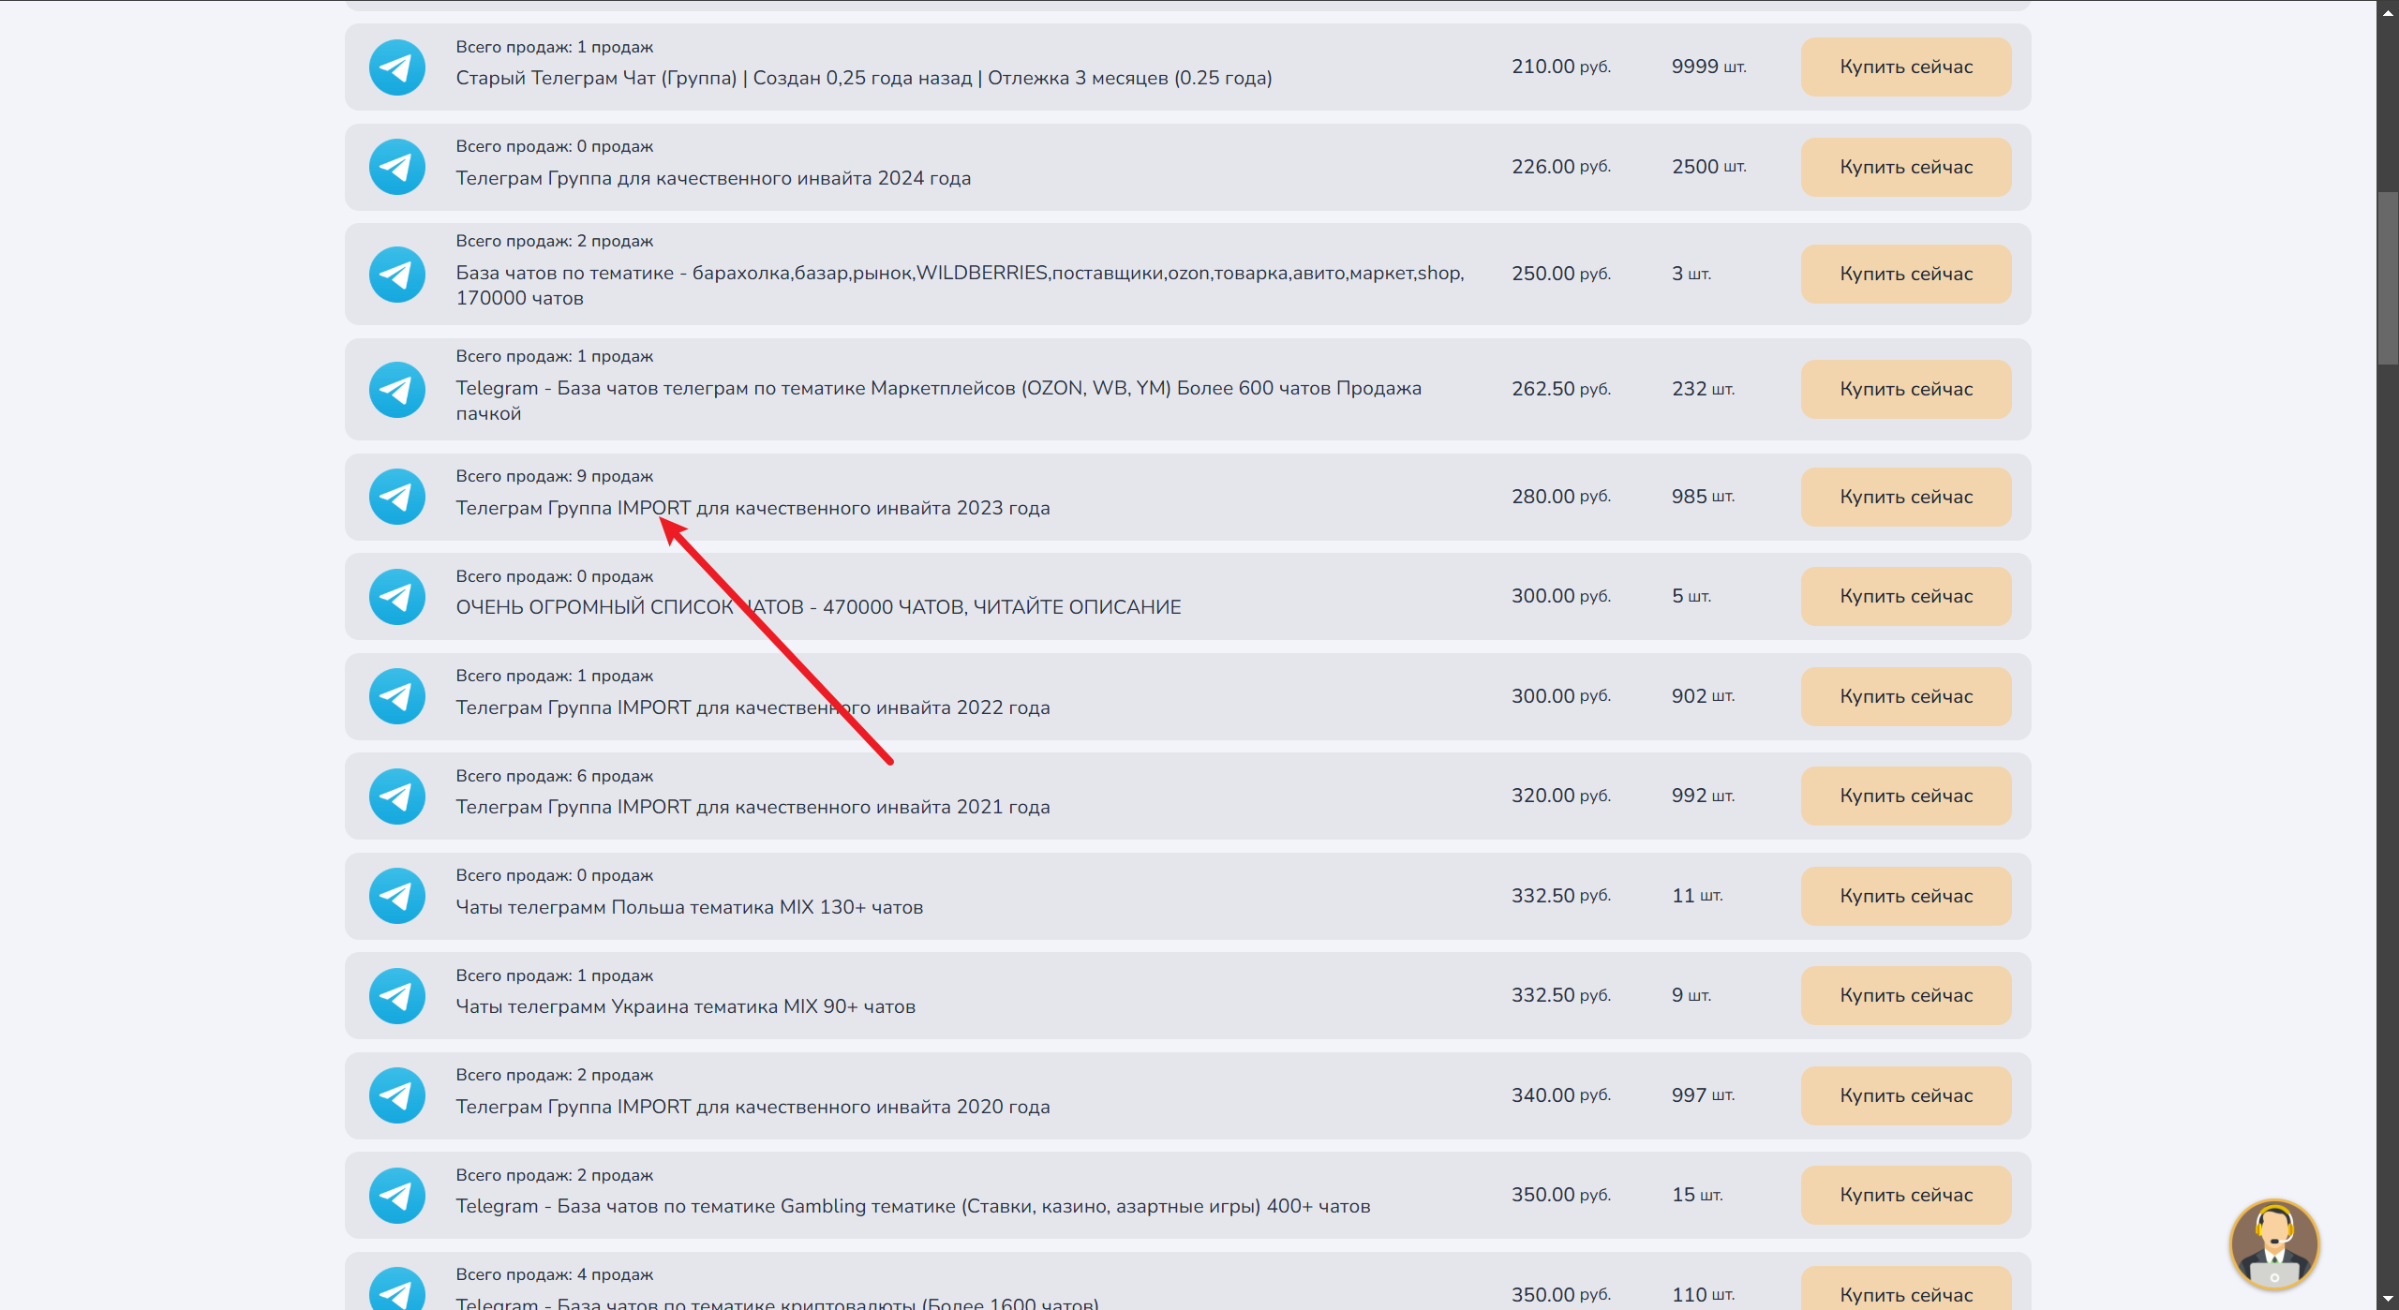Image resolution: width=2399 pixels, height=1310 pixels.
Task: Click Telegram icon of ОЧЕНЬ ОГРОМНЫЙ СПИСОК row
Action: pyautogui.click(x=396, y=596)
